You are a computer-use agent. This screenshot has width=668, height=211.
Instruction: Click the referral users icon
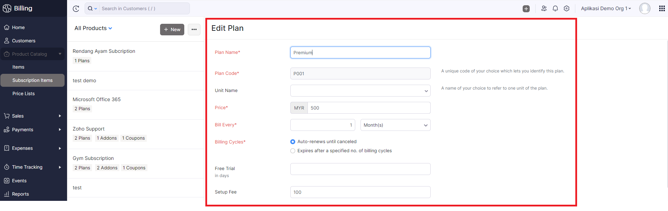click(x=544, y=8)
